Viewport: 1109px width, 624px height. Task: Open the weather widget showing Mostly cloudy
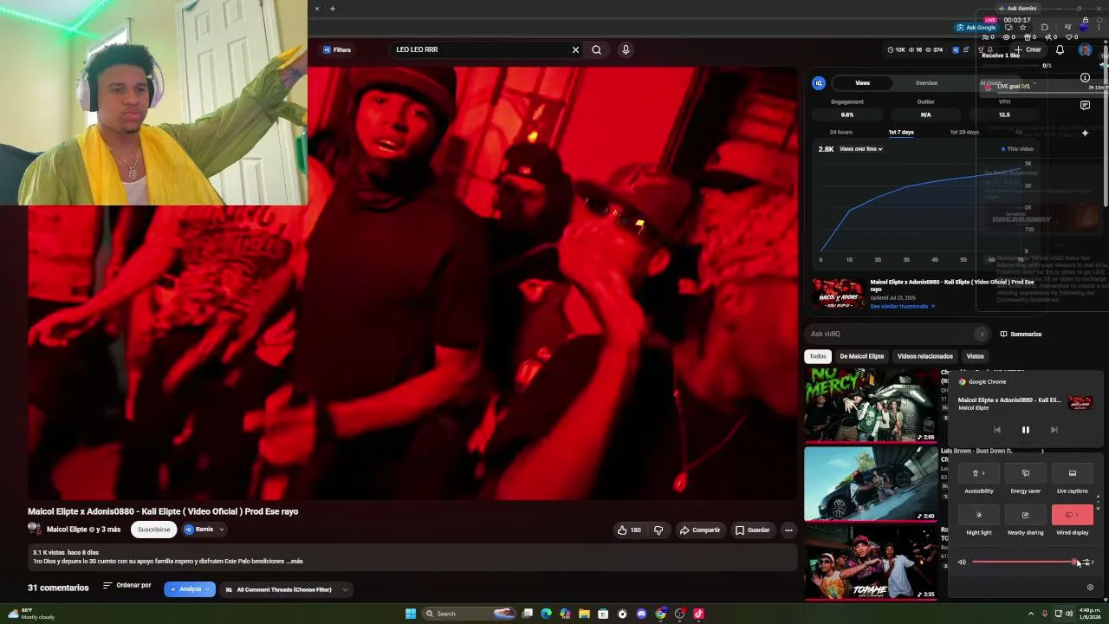point(30,614)
